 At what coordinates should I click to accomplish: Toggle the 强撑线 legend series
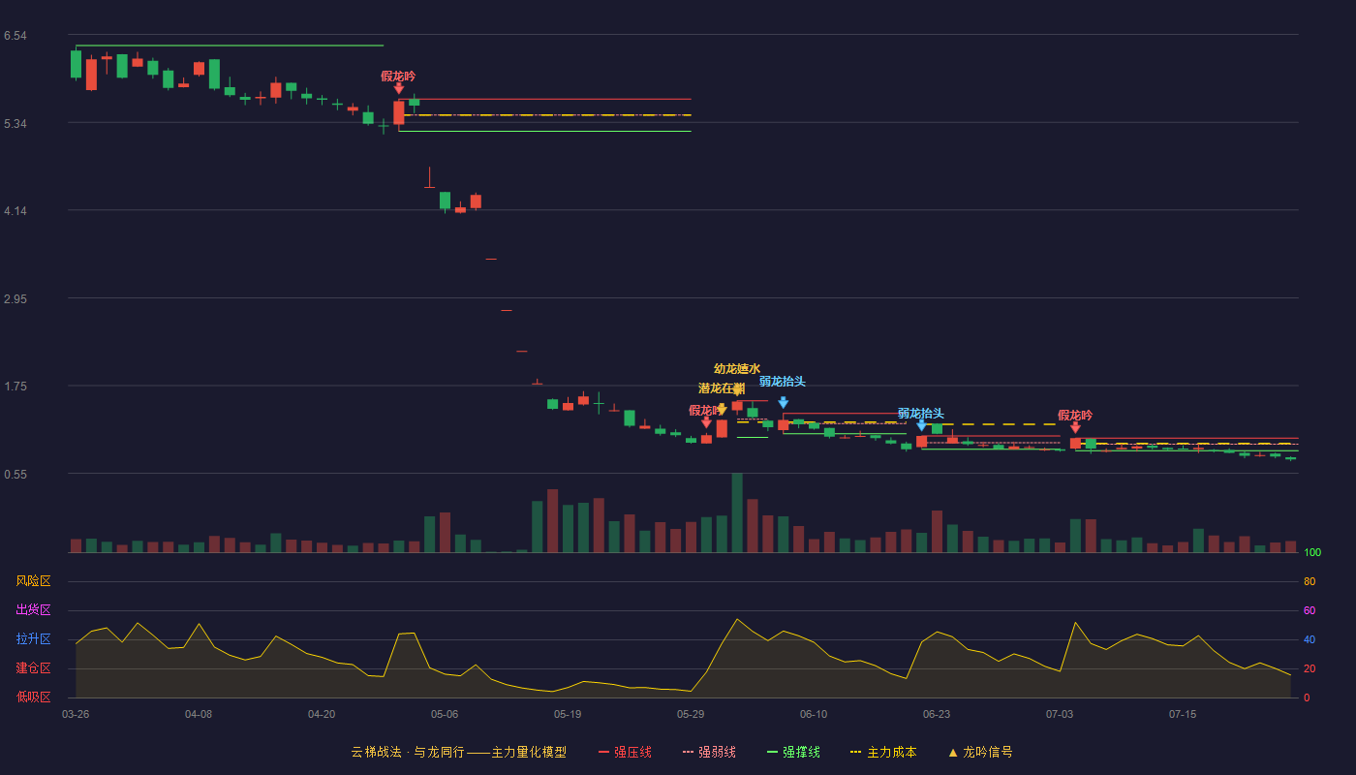(793, 752)
